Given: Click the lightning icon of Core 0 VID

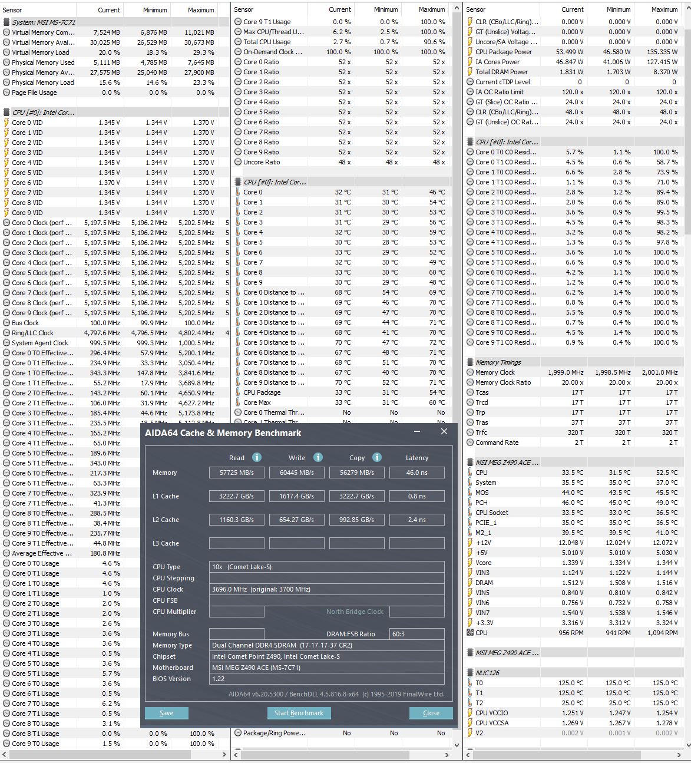Looking at the screenshot, I should pyautogui.click(x=6, y=123).
